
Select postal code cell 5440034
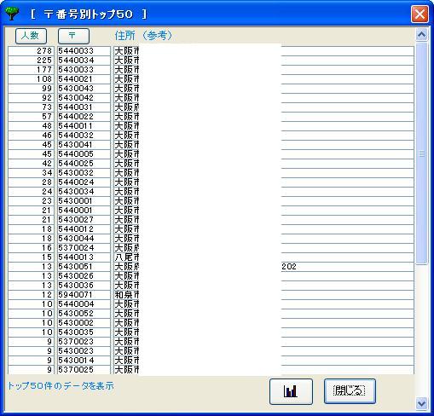[84, 61]
